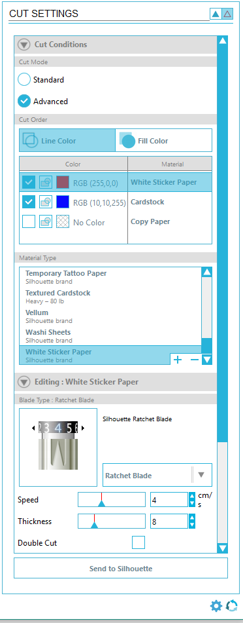Open the Ratchet Blade dropdown
243x623 pixels.
click(x=157, y=475)
